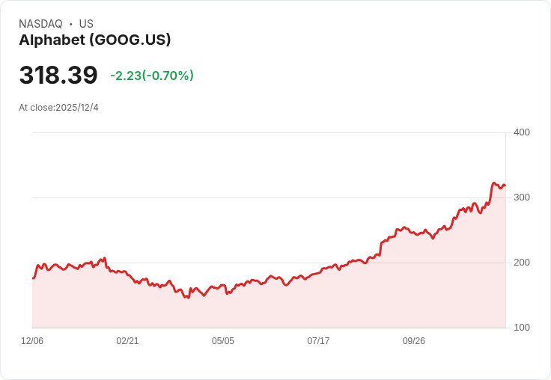The image size is (551, 380).
Task: Select the 07/17 date on x-axis
Action: tap(318, 341)
